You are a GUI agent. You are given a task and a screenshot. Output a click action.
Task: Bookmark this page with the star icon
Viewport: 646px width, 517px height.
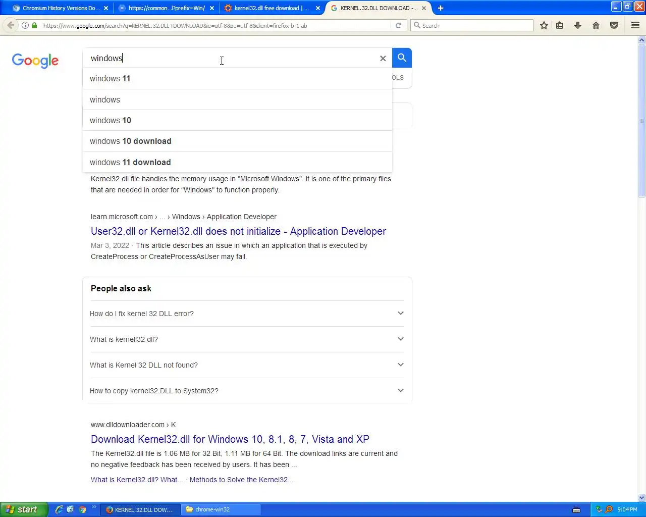(544, 25)
